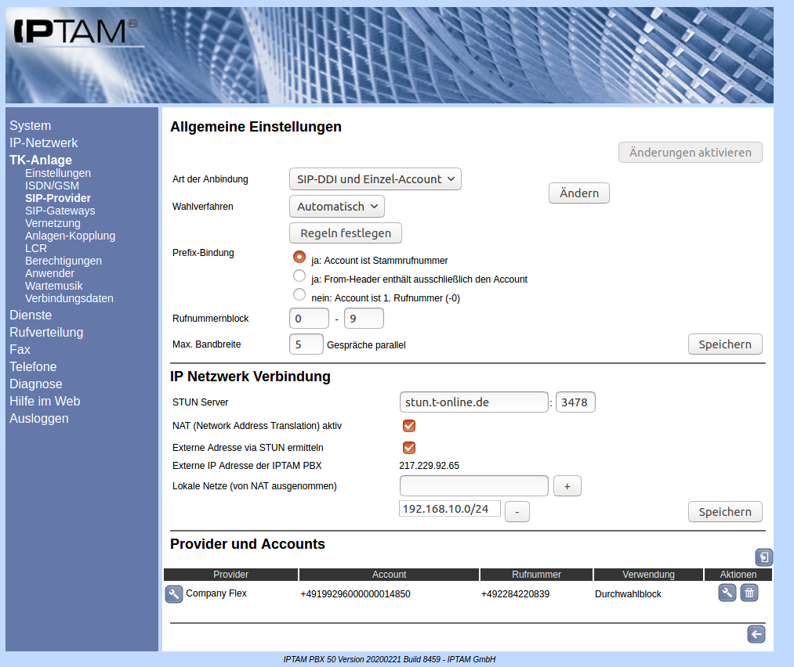Delete the Company Flex account with trash icon
794x667 pixels.
(749, 593)
